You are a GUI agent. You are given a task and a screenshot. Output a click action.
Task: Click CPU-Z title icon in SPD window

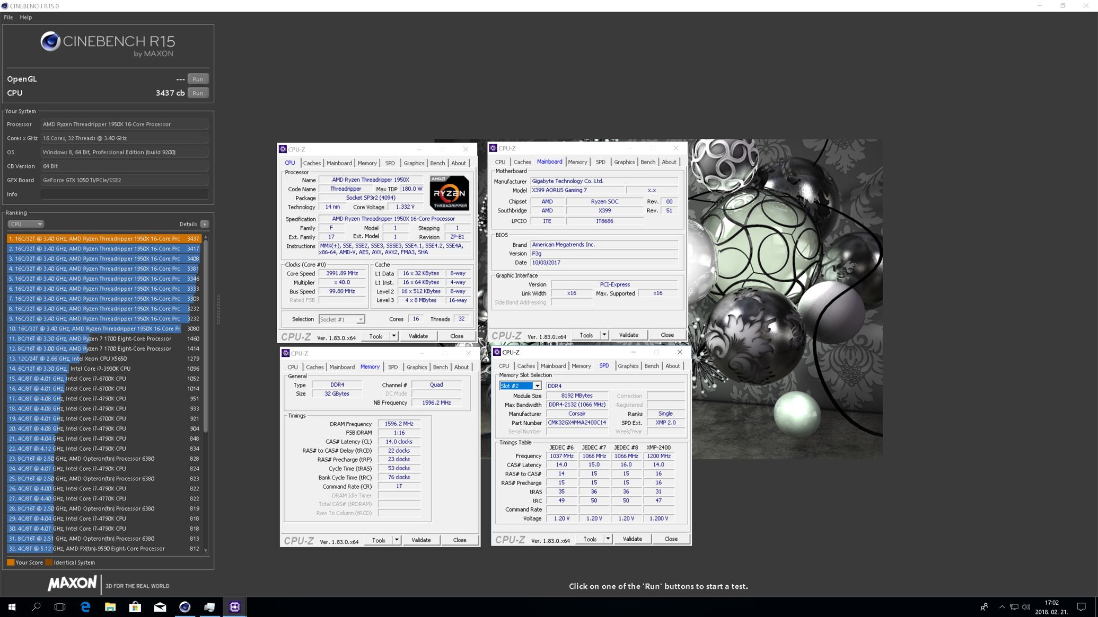tap(497, 352)
